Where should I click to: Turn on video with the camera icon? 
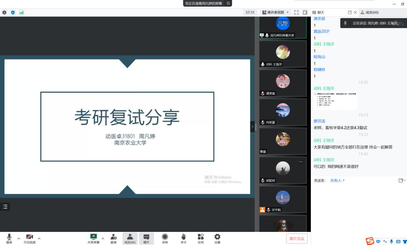29,237
